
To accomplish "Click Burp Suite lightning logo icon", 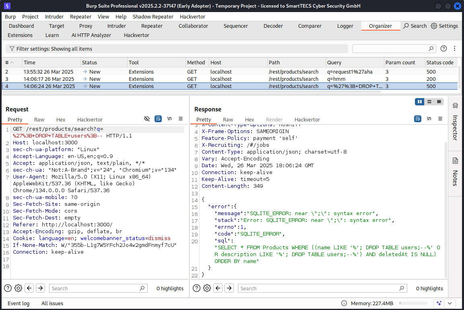I will point(7,6).
